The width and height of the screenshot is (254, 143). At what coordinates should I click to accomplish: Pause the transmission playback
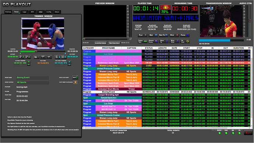coord(184,35)
